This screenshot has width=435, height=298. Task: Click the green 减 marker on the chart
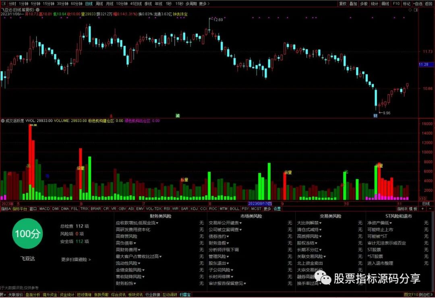click(178, 116)
